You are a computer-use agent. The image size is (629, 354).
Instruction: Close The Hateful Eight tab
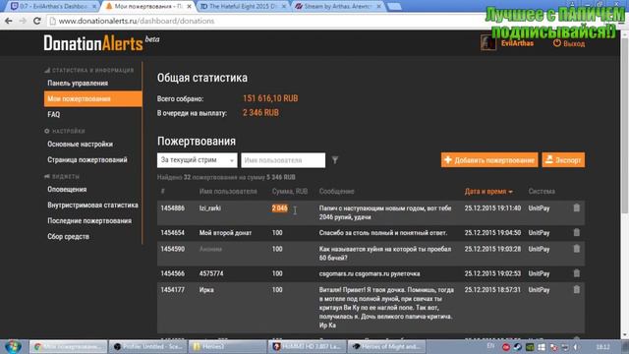click(x=284, y=7)
